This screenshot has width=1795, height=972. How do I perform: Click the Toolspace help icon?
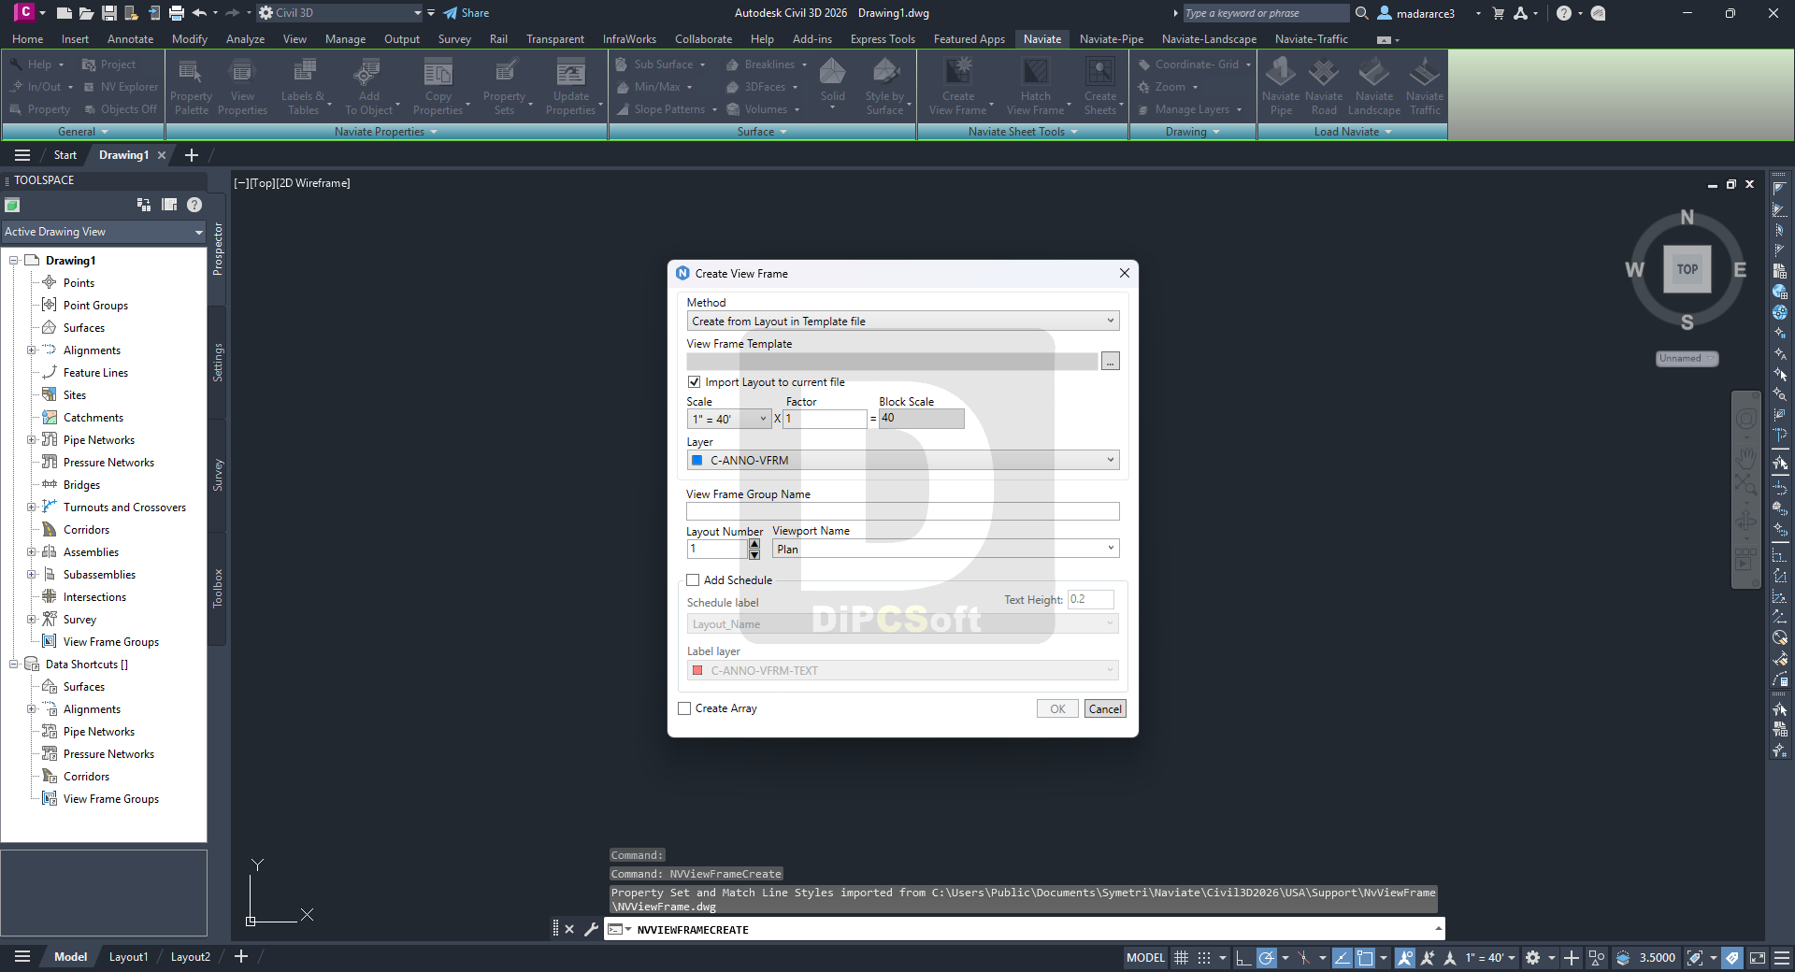pyautogui.click(x=194, y=205)
